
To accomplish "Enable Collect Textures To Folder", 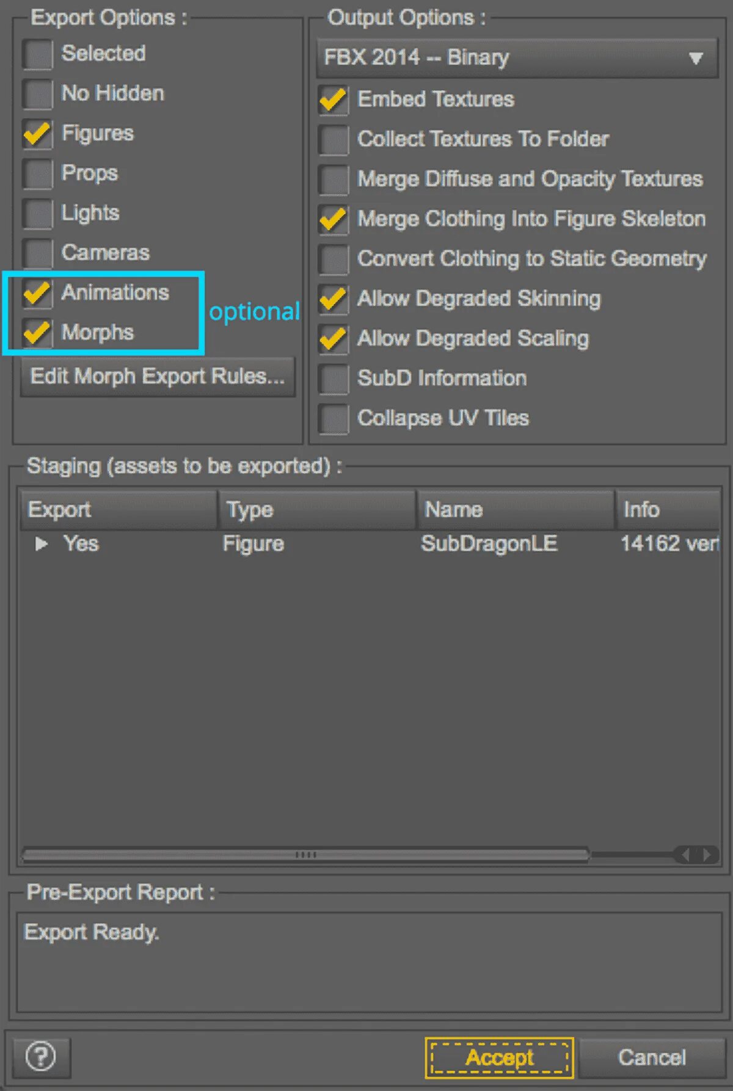I will (334, 140).
